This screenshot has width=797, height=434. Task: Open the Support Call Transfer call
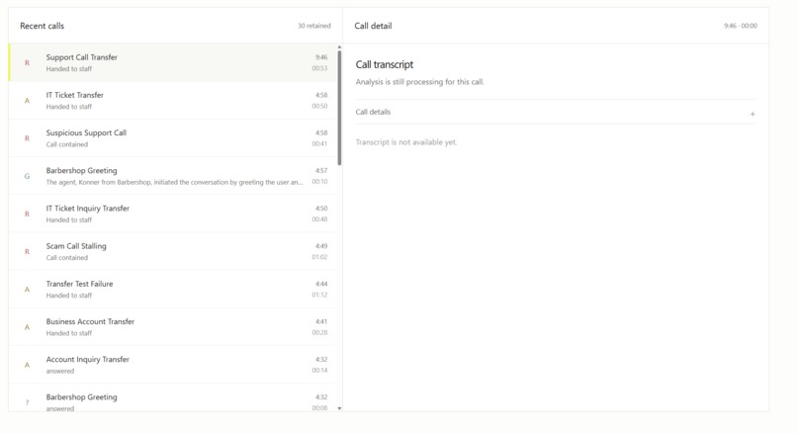point(172,62)
